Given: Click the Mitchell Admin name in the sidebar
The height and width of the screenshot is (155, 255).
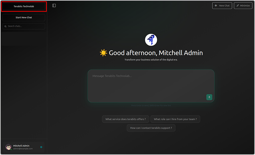Looking at the screenshot, I should (x=21, y=146).
